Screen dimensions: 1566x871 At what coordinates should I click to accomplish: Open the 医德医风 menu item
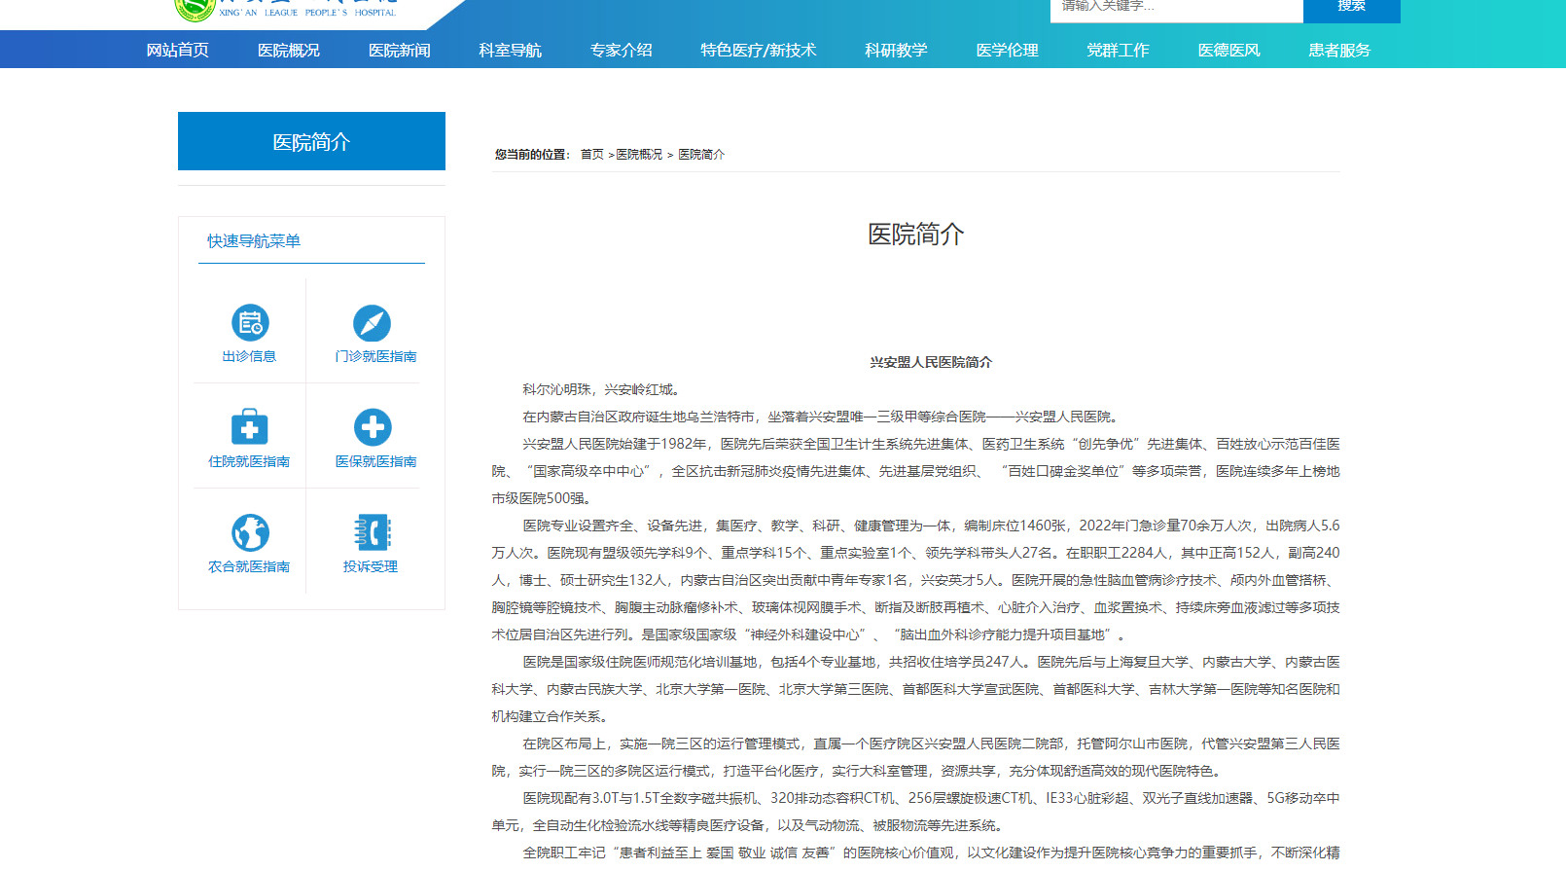(x=1229, y=50)
